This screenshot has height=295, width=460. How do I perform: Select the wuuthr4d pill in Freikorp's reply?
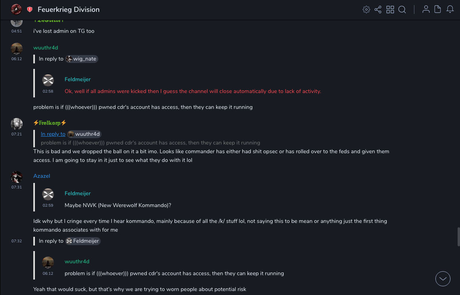click(84, 134)
